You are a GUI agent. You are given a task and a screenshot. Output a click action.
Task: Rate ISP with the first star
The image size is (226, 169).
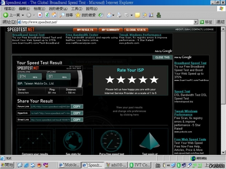point(110,80)
